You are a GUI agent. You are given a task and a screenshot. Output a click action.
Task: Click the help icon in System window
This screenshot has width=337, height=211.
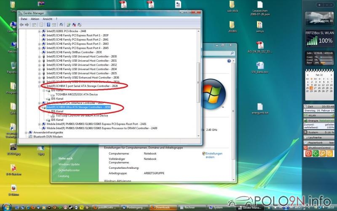point(229,61)
